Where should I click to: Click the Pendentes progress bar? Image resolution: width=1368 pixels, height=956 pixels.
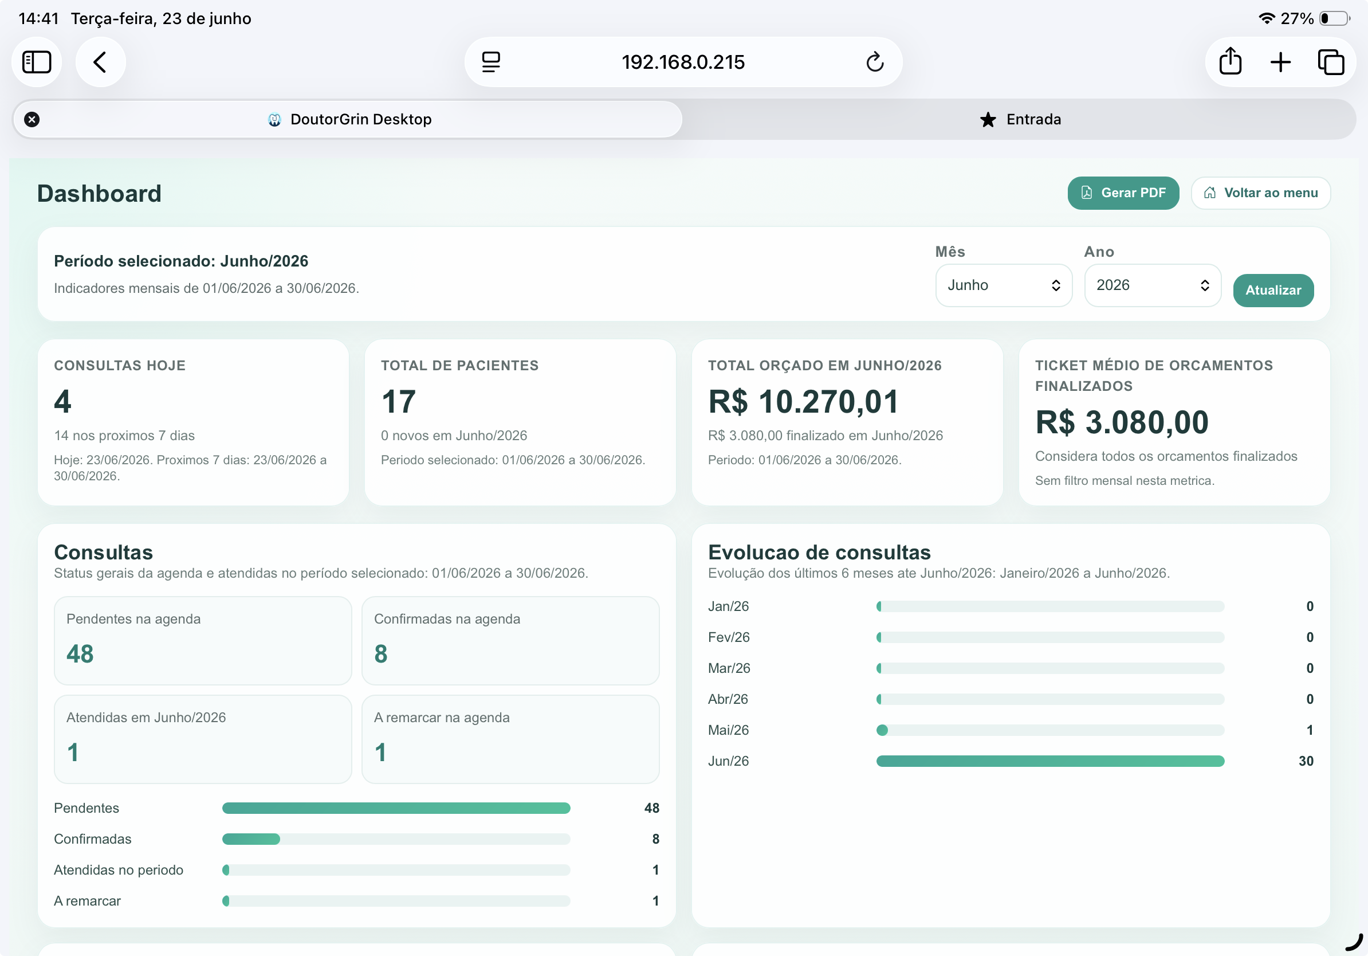(396, 808)
